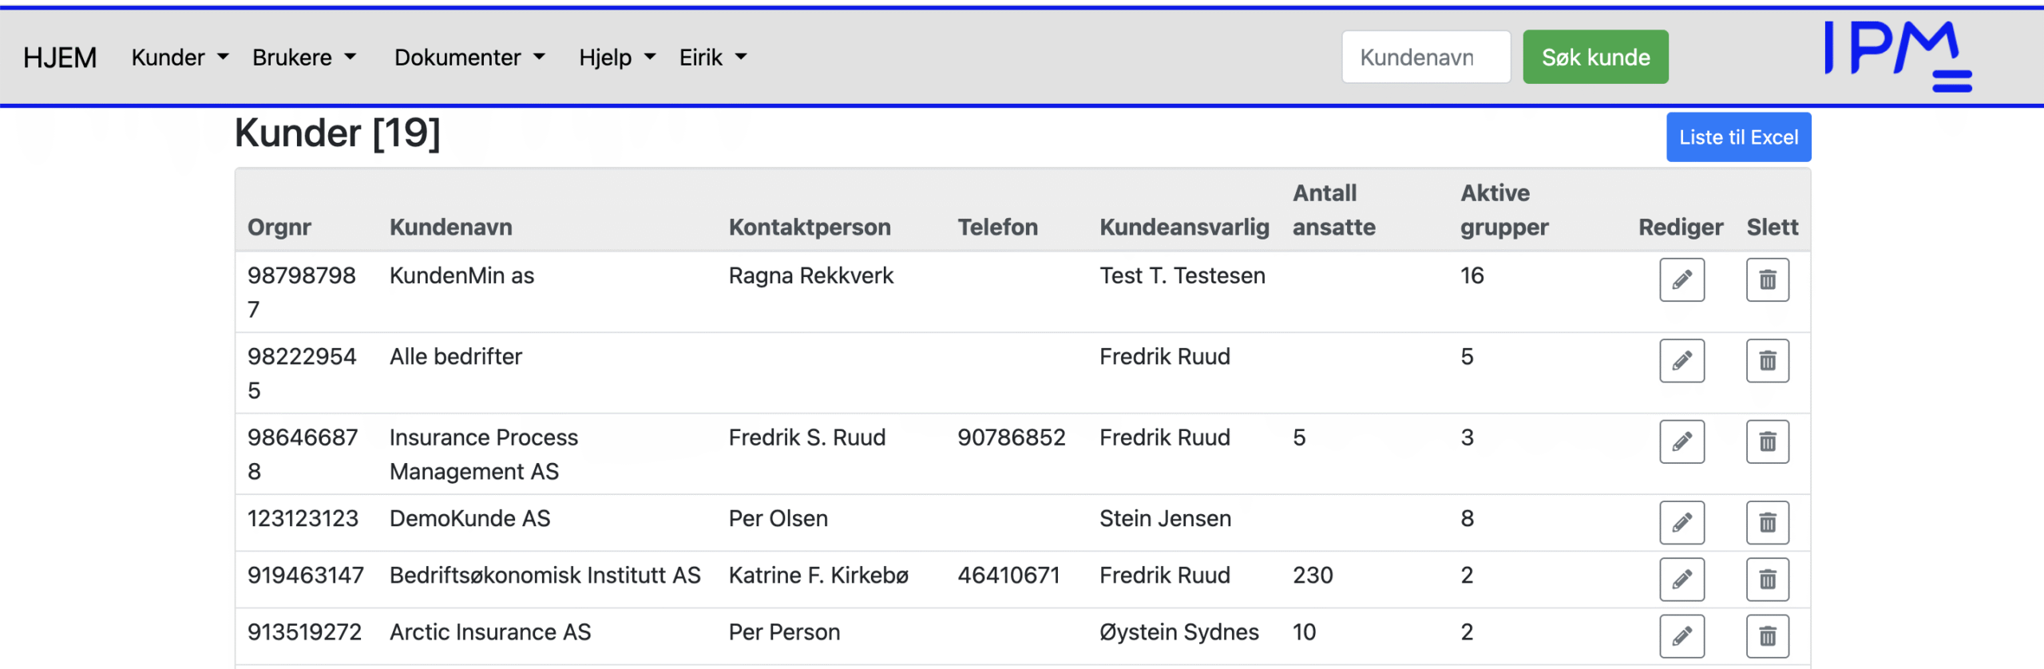Click the IPM logo
The height and width of the screenshot is (669, 2044).
pyautogui.click(x=1897, y=56)
